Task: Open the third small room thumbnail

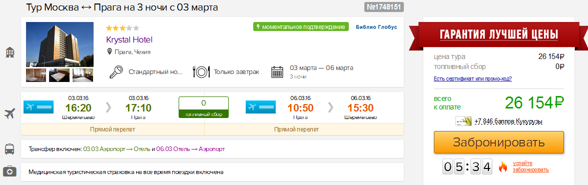Action: pos(83,75)
